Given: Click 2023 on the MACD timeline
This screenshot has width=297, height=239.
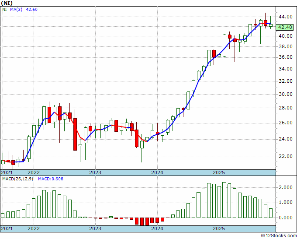Looking at the screenshot, I should click(x=95, y=228).
